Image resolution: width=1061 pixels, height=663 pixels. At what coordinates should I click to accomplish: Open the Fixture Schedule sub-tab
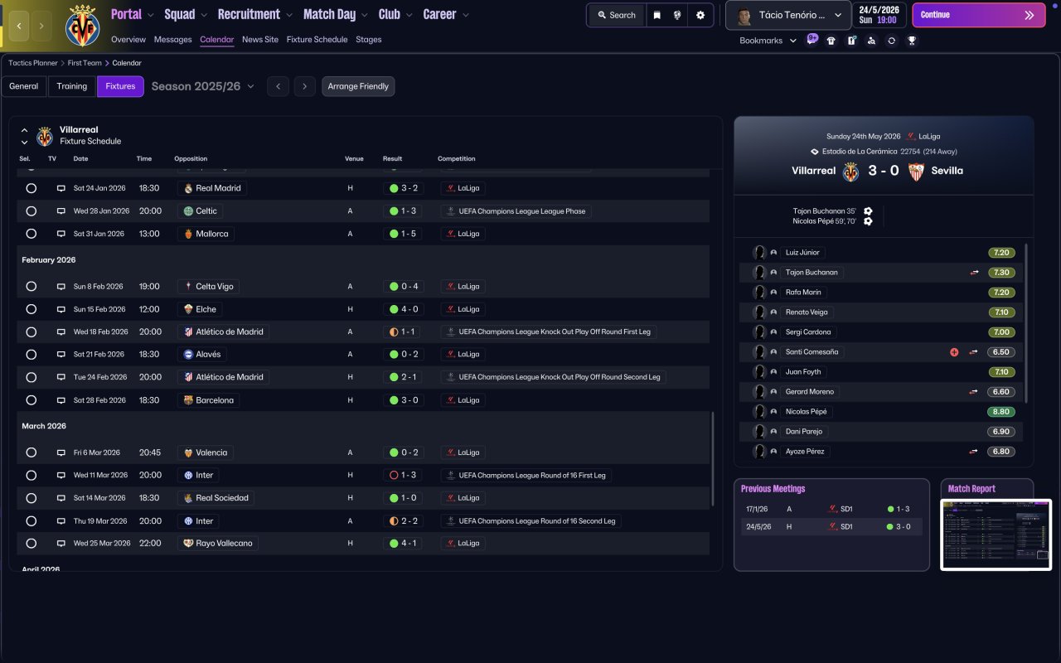(x=317, y=40)
